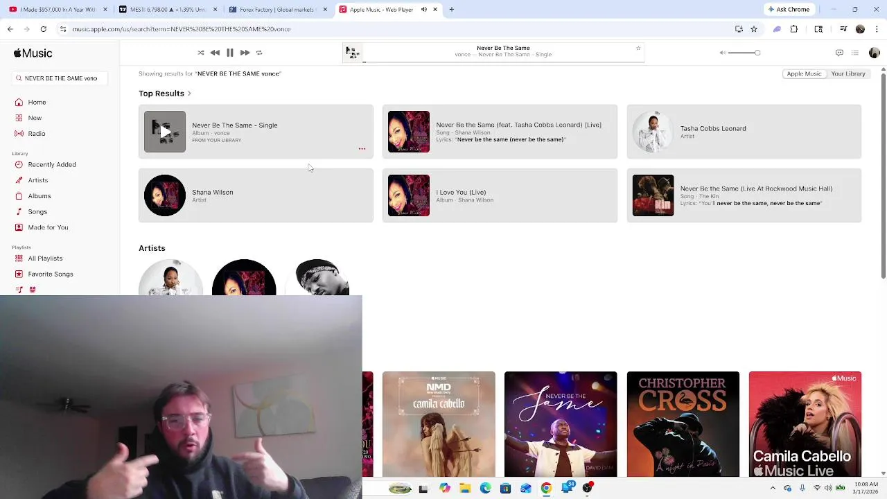Open the Chrome Extensions puzzle icon
Viewport: 887px width, 499px height.
[x=794, y=29]
